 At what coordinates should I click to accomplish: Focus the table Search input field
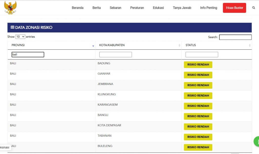[x=235, y=37]
